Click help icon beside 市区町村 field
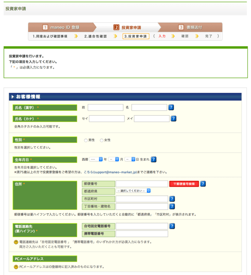 click(x=172, y=199)
